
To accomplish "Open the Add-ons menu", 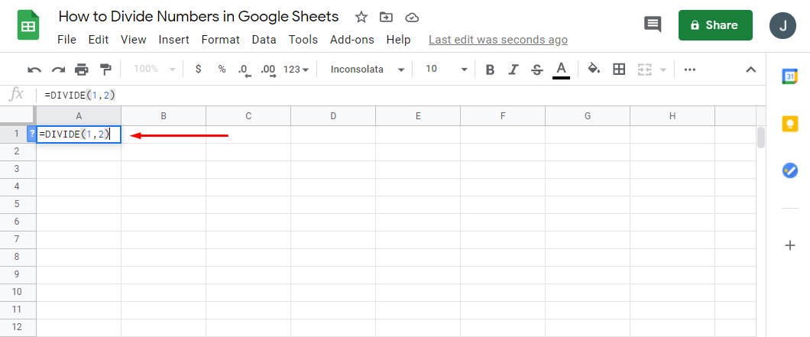I will point(352,40).
